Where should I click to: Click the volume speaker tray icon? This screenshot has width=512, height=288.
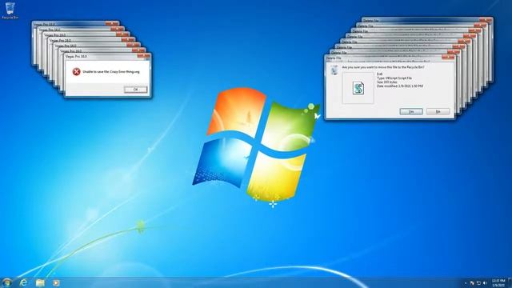485,282
